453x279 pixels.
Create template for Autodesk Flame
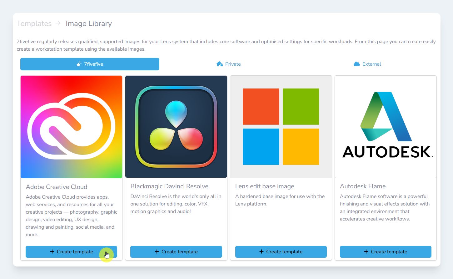386,252
